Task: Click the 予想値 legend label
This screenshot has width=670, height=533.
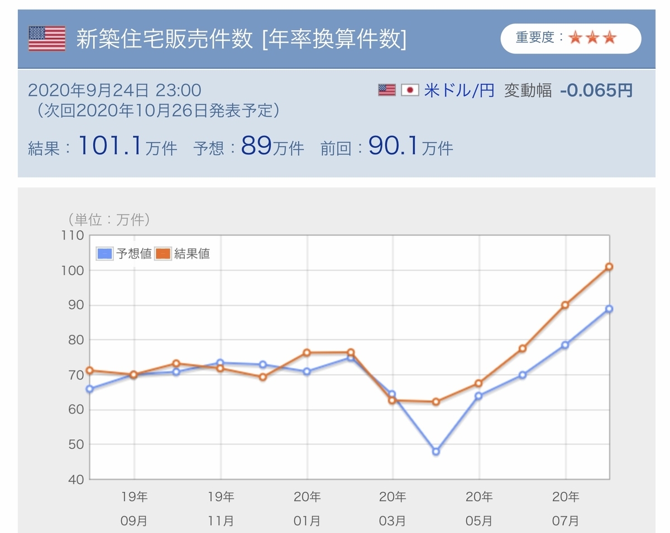Action: click(x=134, y=254)
